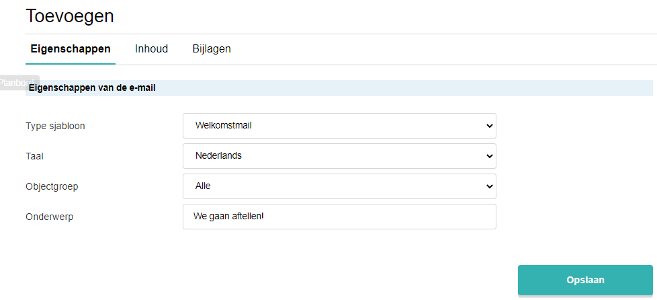The height and width of the screenshot is (300, 657).
Task: Click the teal underline beneath Eigenschappen tab
Action: (71, 64)
